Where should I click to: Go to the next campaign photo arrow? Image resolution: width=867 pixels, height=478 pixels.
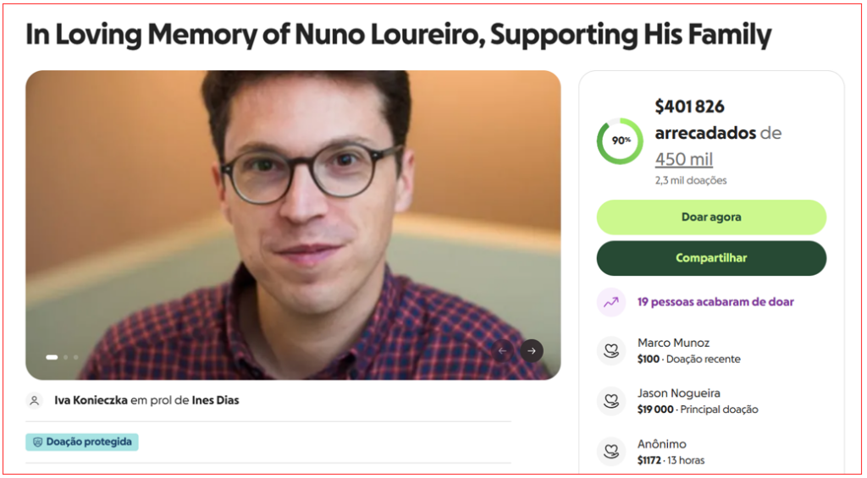[x=532, y=350]
